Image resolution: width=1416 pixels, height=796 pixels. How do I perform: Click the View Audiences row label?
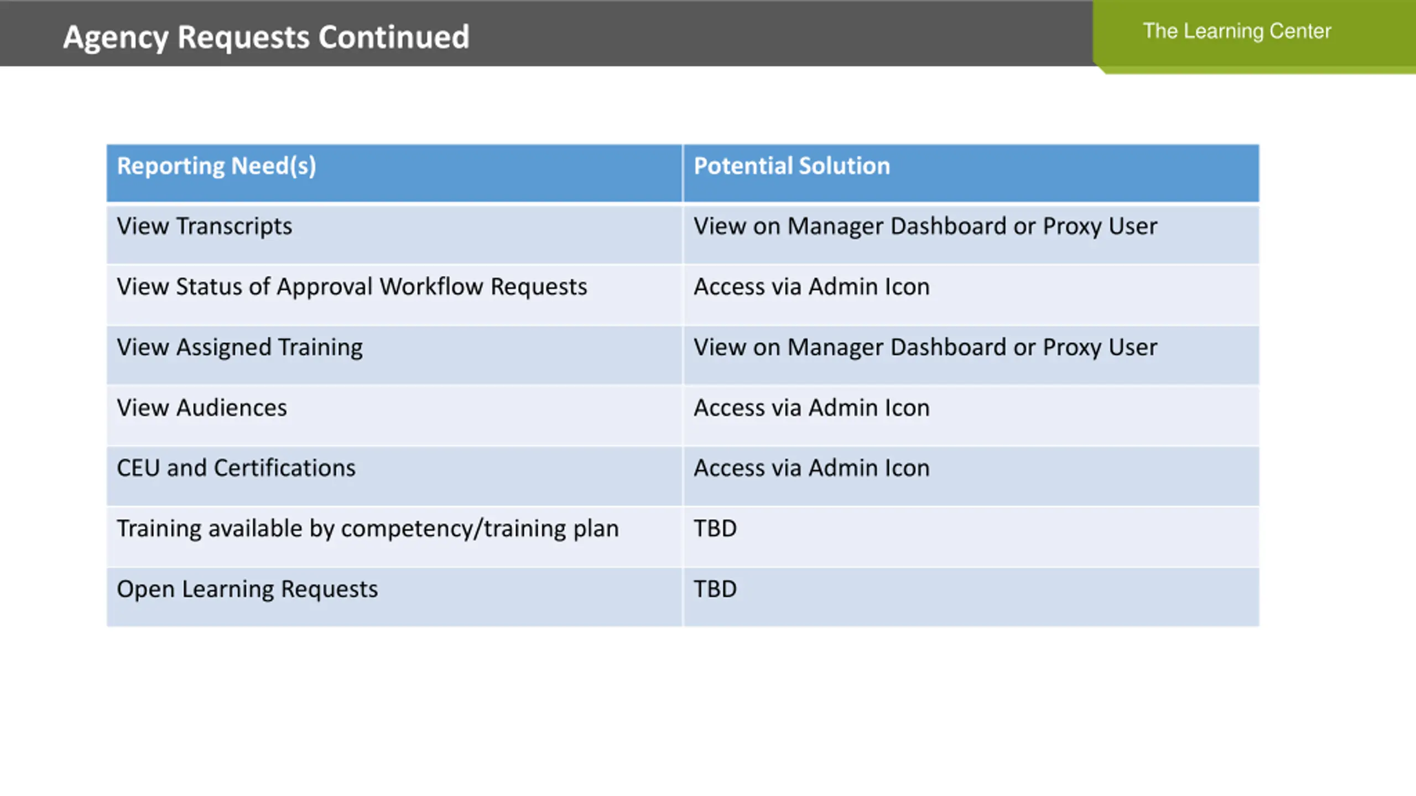(202, 408)
